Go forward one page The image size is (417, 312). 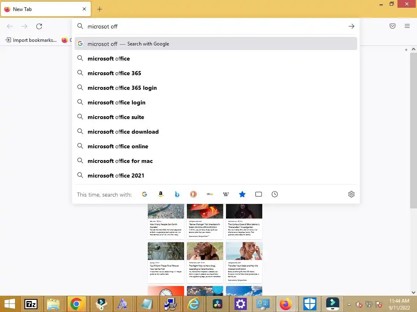24,26
